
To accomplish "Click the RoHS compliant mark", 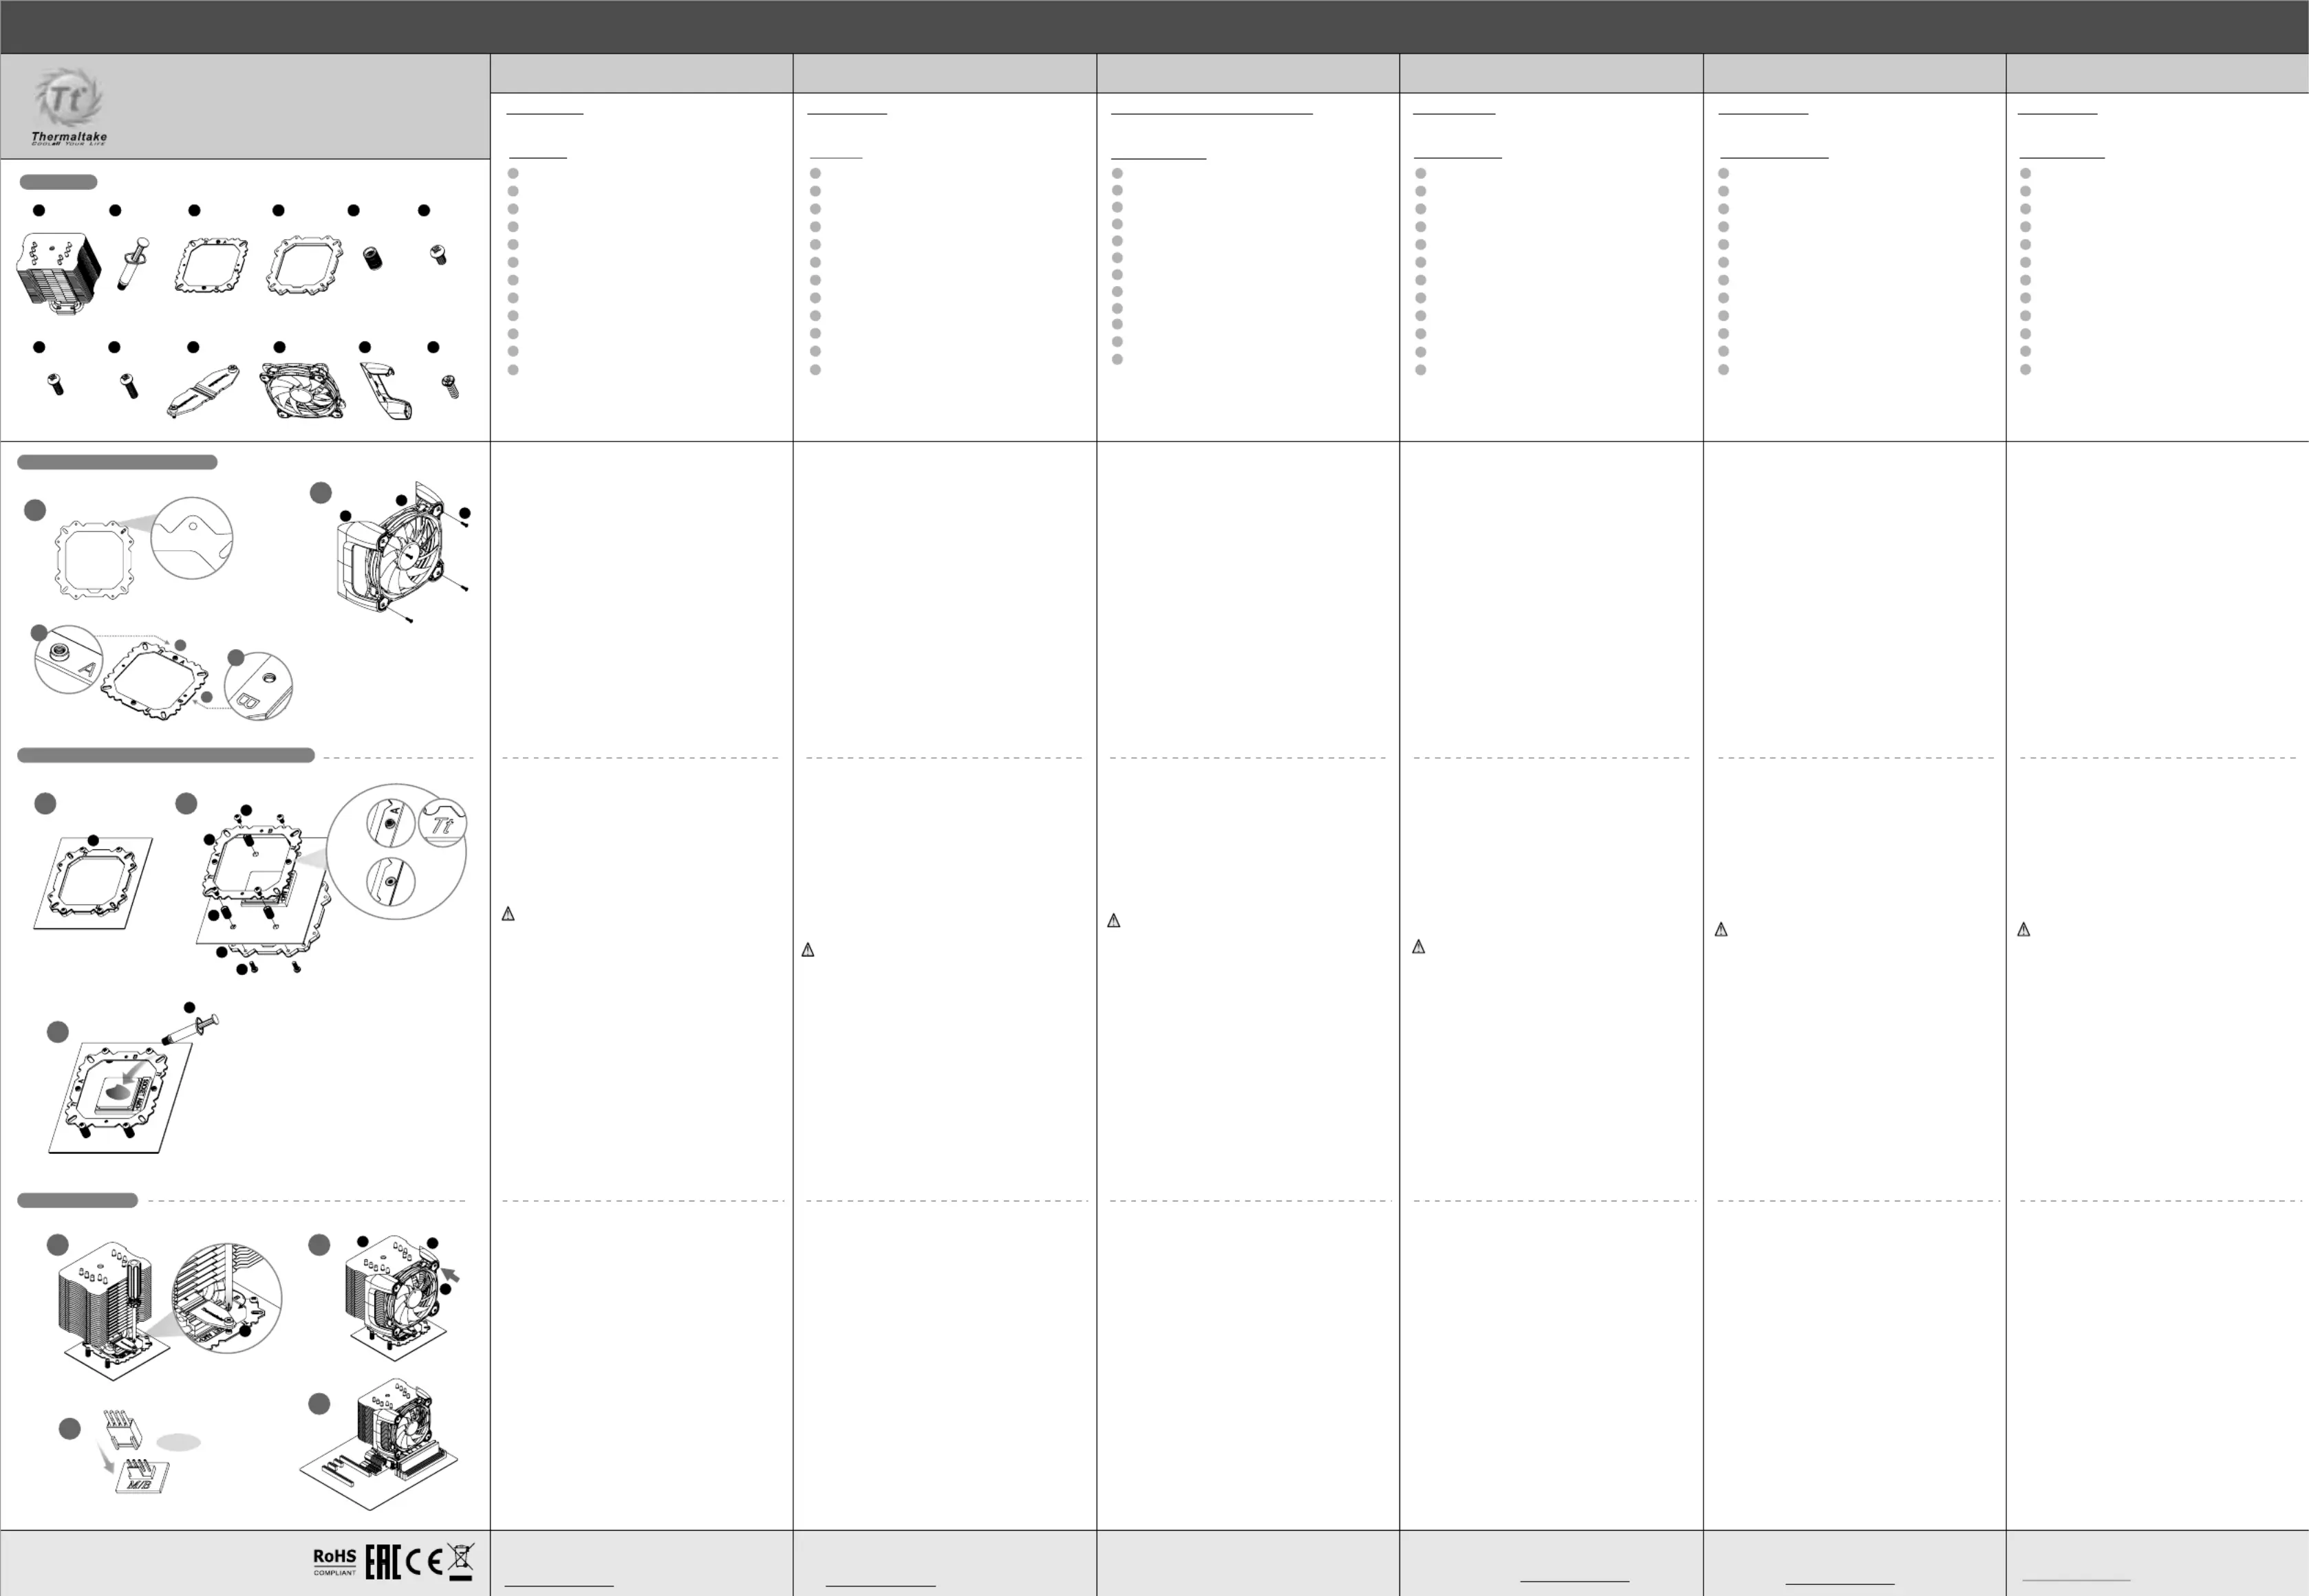I will [334, 1561].
